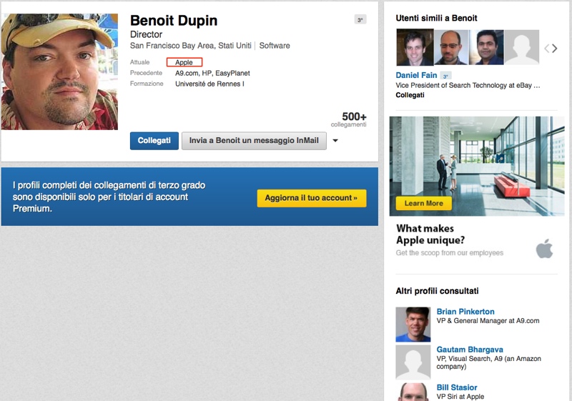
Task: Send Benoit an InMail message
Action: [254, 141]
